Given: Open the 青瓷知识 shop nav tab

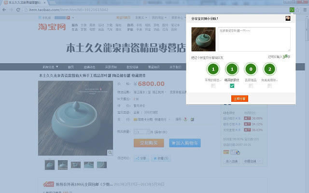Looking at the screenshot, I should pyautogui.click(x=154, y=67).
